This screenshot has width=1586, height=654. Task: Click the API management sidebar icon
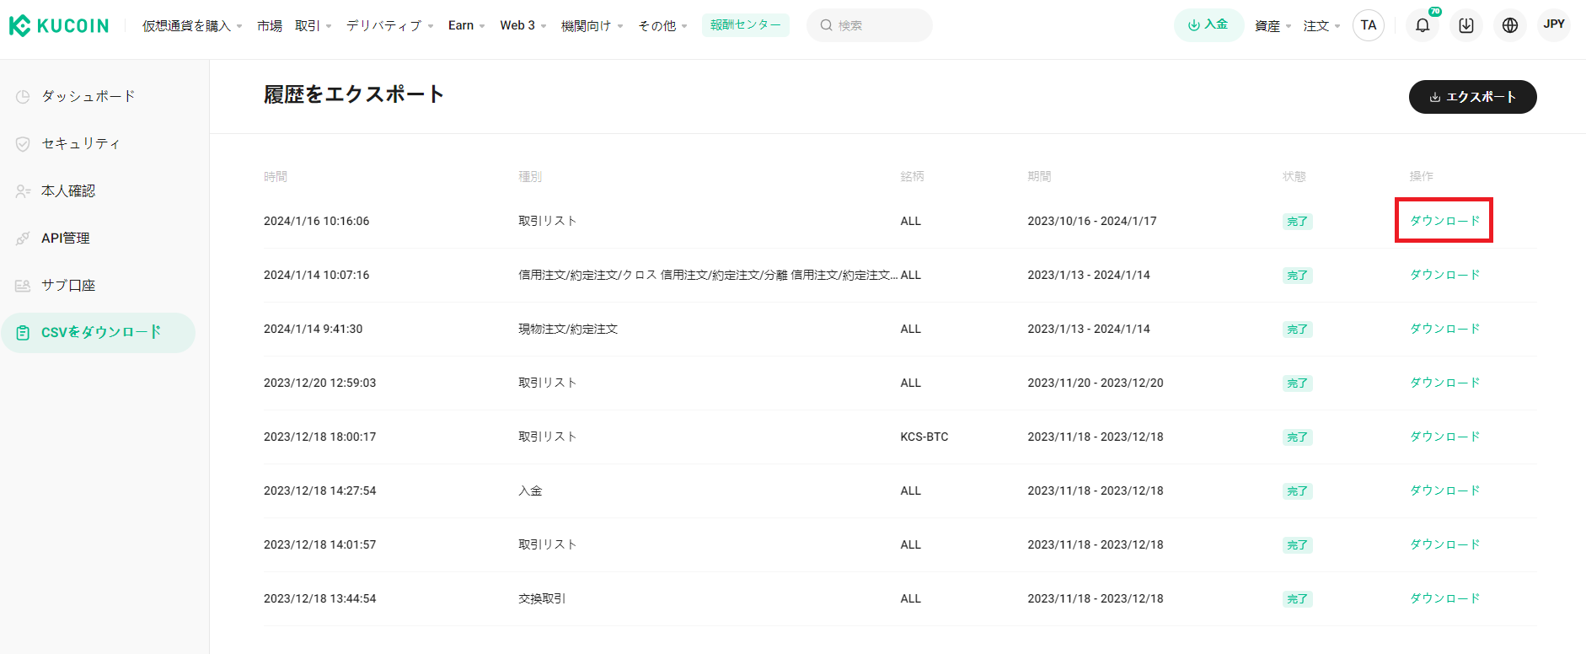[23, 239]
